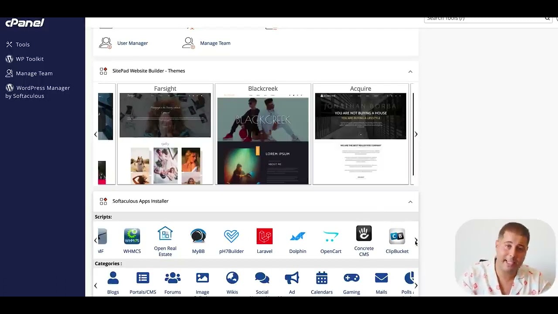Open the Calendars category
Screen dimensions: 558x314
(x=322, y=283)
